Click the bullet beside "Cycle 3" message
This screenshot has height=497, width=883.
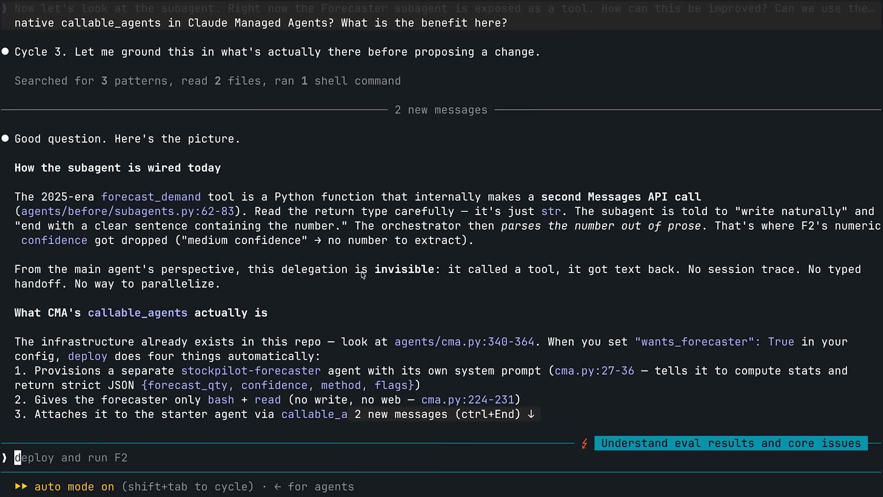(x=5, y=52)
